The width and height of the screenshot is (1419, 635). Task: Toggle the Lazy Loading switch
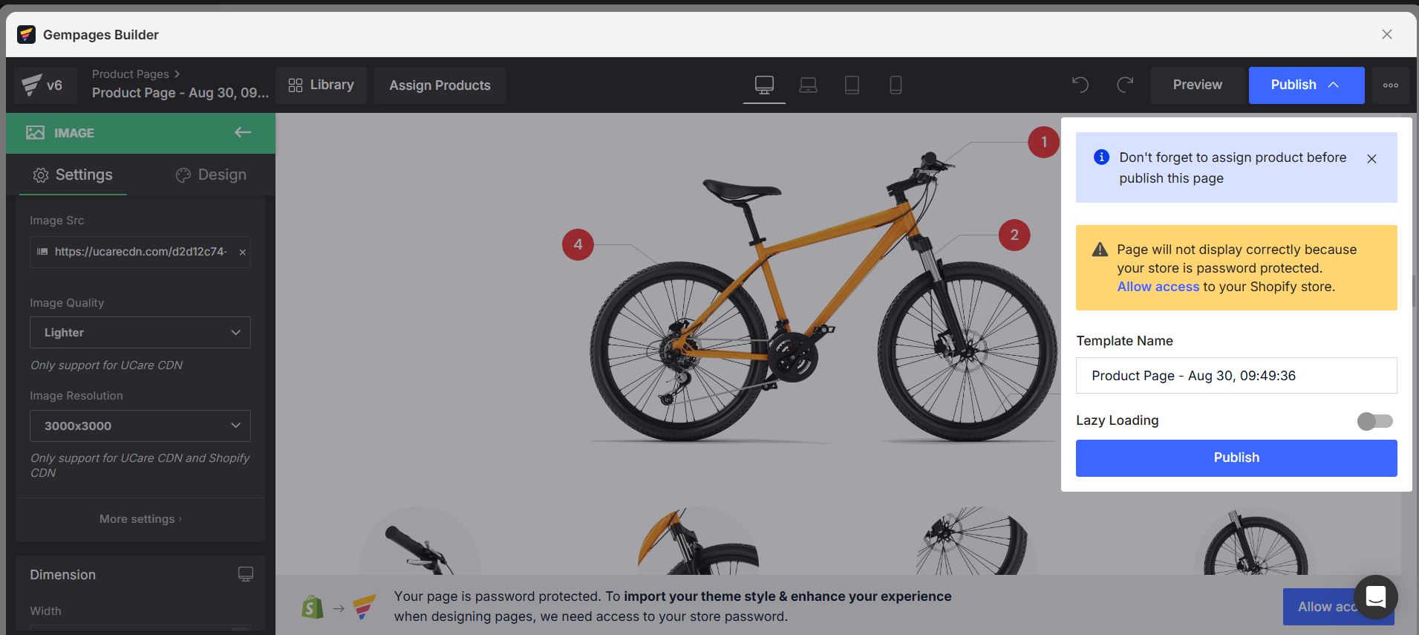pos(1375,421)
